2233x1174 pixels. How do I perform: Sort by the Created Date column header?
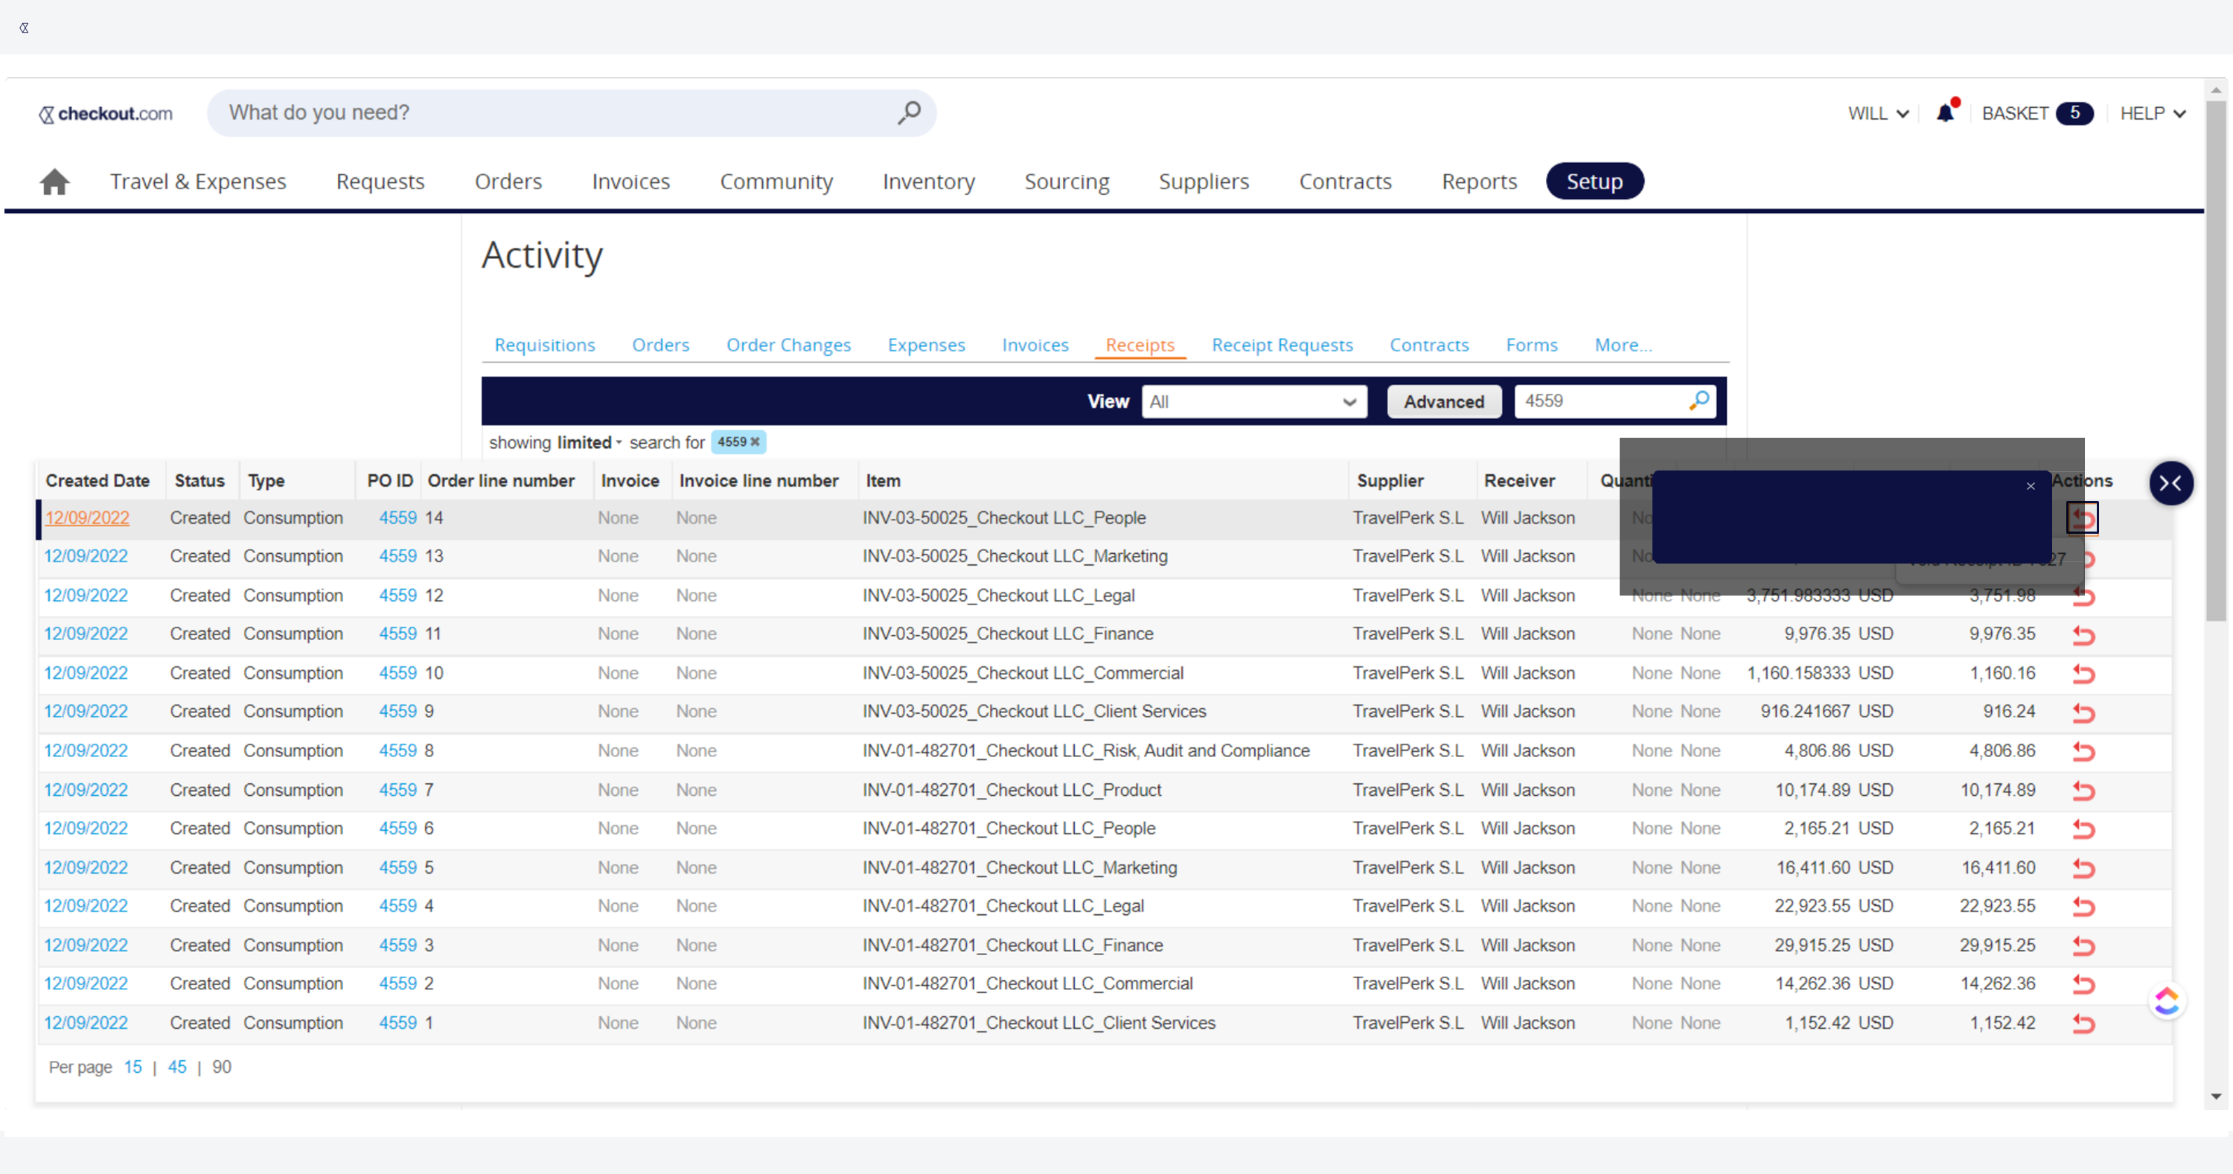pyautogui.click(x=97, y=480)
